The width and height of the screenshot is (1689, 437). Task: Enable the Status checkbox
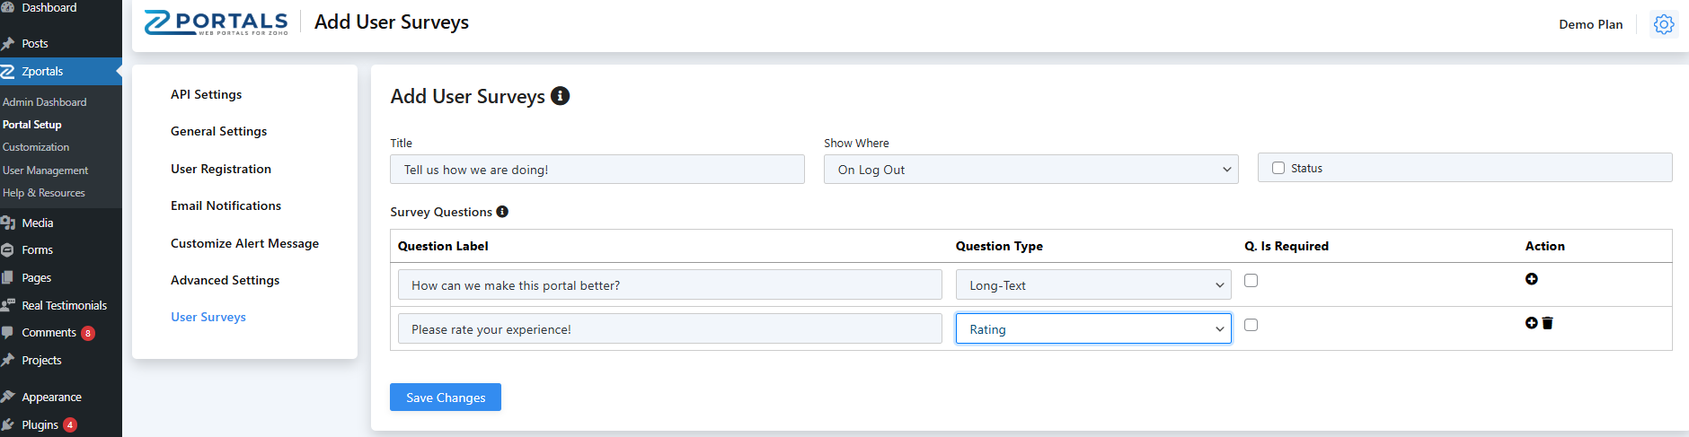click(1278, 168)
